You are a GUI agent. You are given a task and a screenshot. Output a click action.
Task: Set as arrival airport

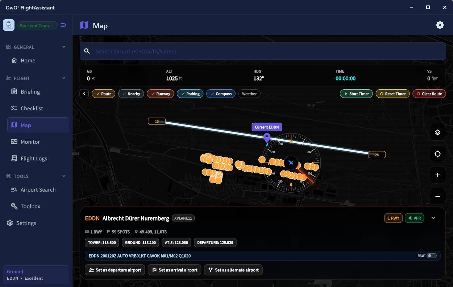click(x=174, y=270)
